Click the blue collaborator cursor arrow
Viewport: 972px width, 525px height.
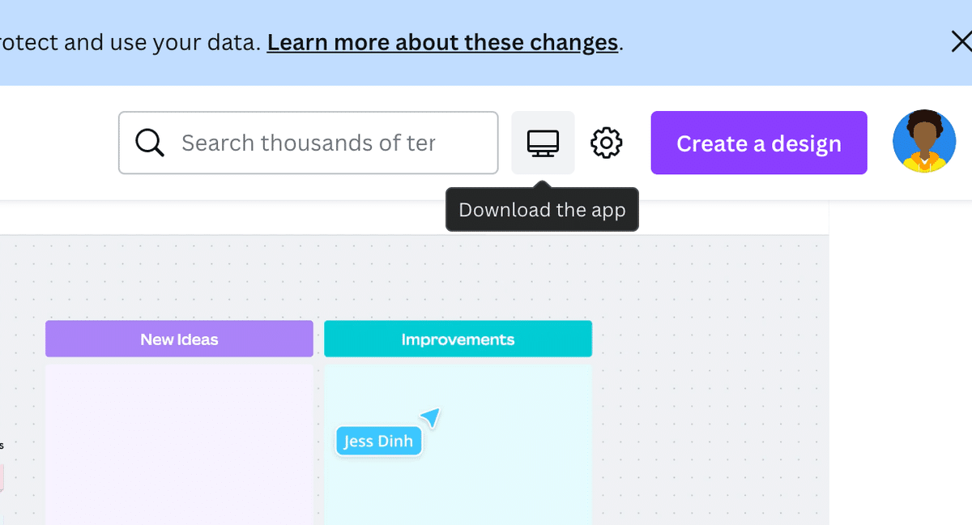(431, 417)
